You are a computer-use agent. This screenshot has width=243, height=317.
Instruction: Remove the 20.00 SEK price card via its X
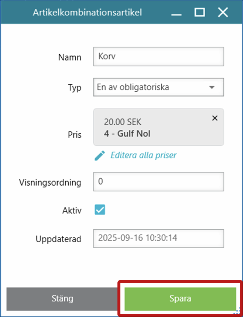(x=215, y=118)
